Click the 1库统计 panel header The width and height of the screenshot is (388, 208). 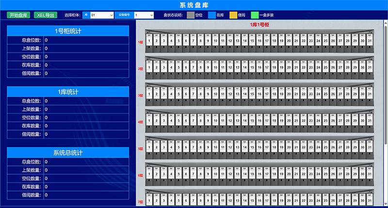tap(68, 92)
